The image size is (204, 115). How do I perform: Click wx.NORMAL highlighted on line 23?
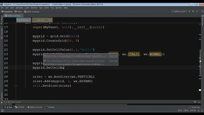[x=155, y=54]
